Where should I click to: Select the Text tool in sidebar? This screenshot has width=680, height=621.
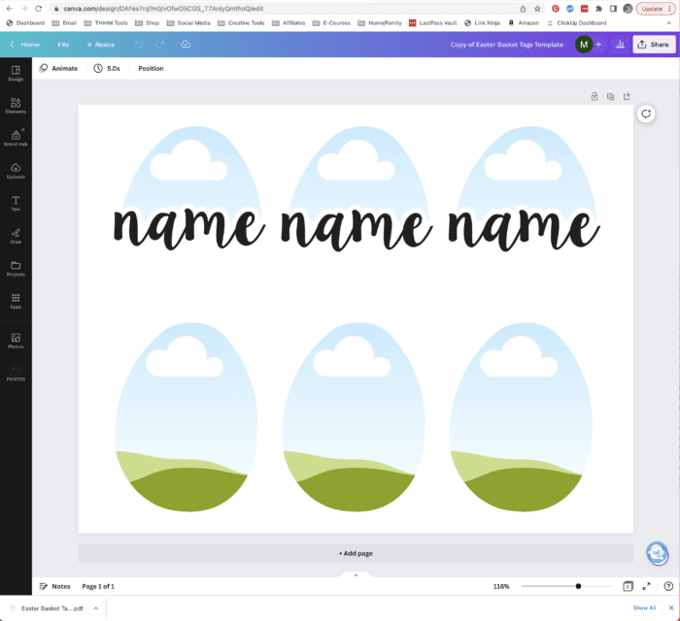[x=16, y=203]
